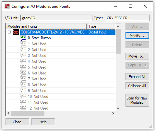Click the unused point 4 input icon
The image size is (155, 131).
tap(23, 61)
